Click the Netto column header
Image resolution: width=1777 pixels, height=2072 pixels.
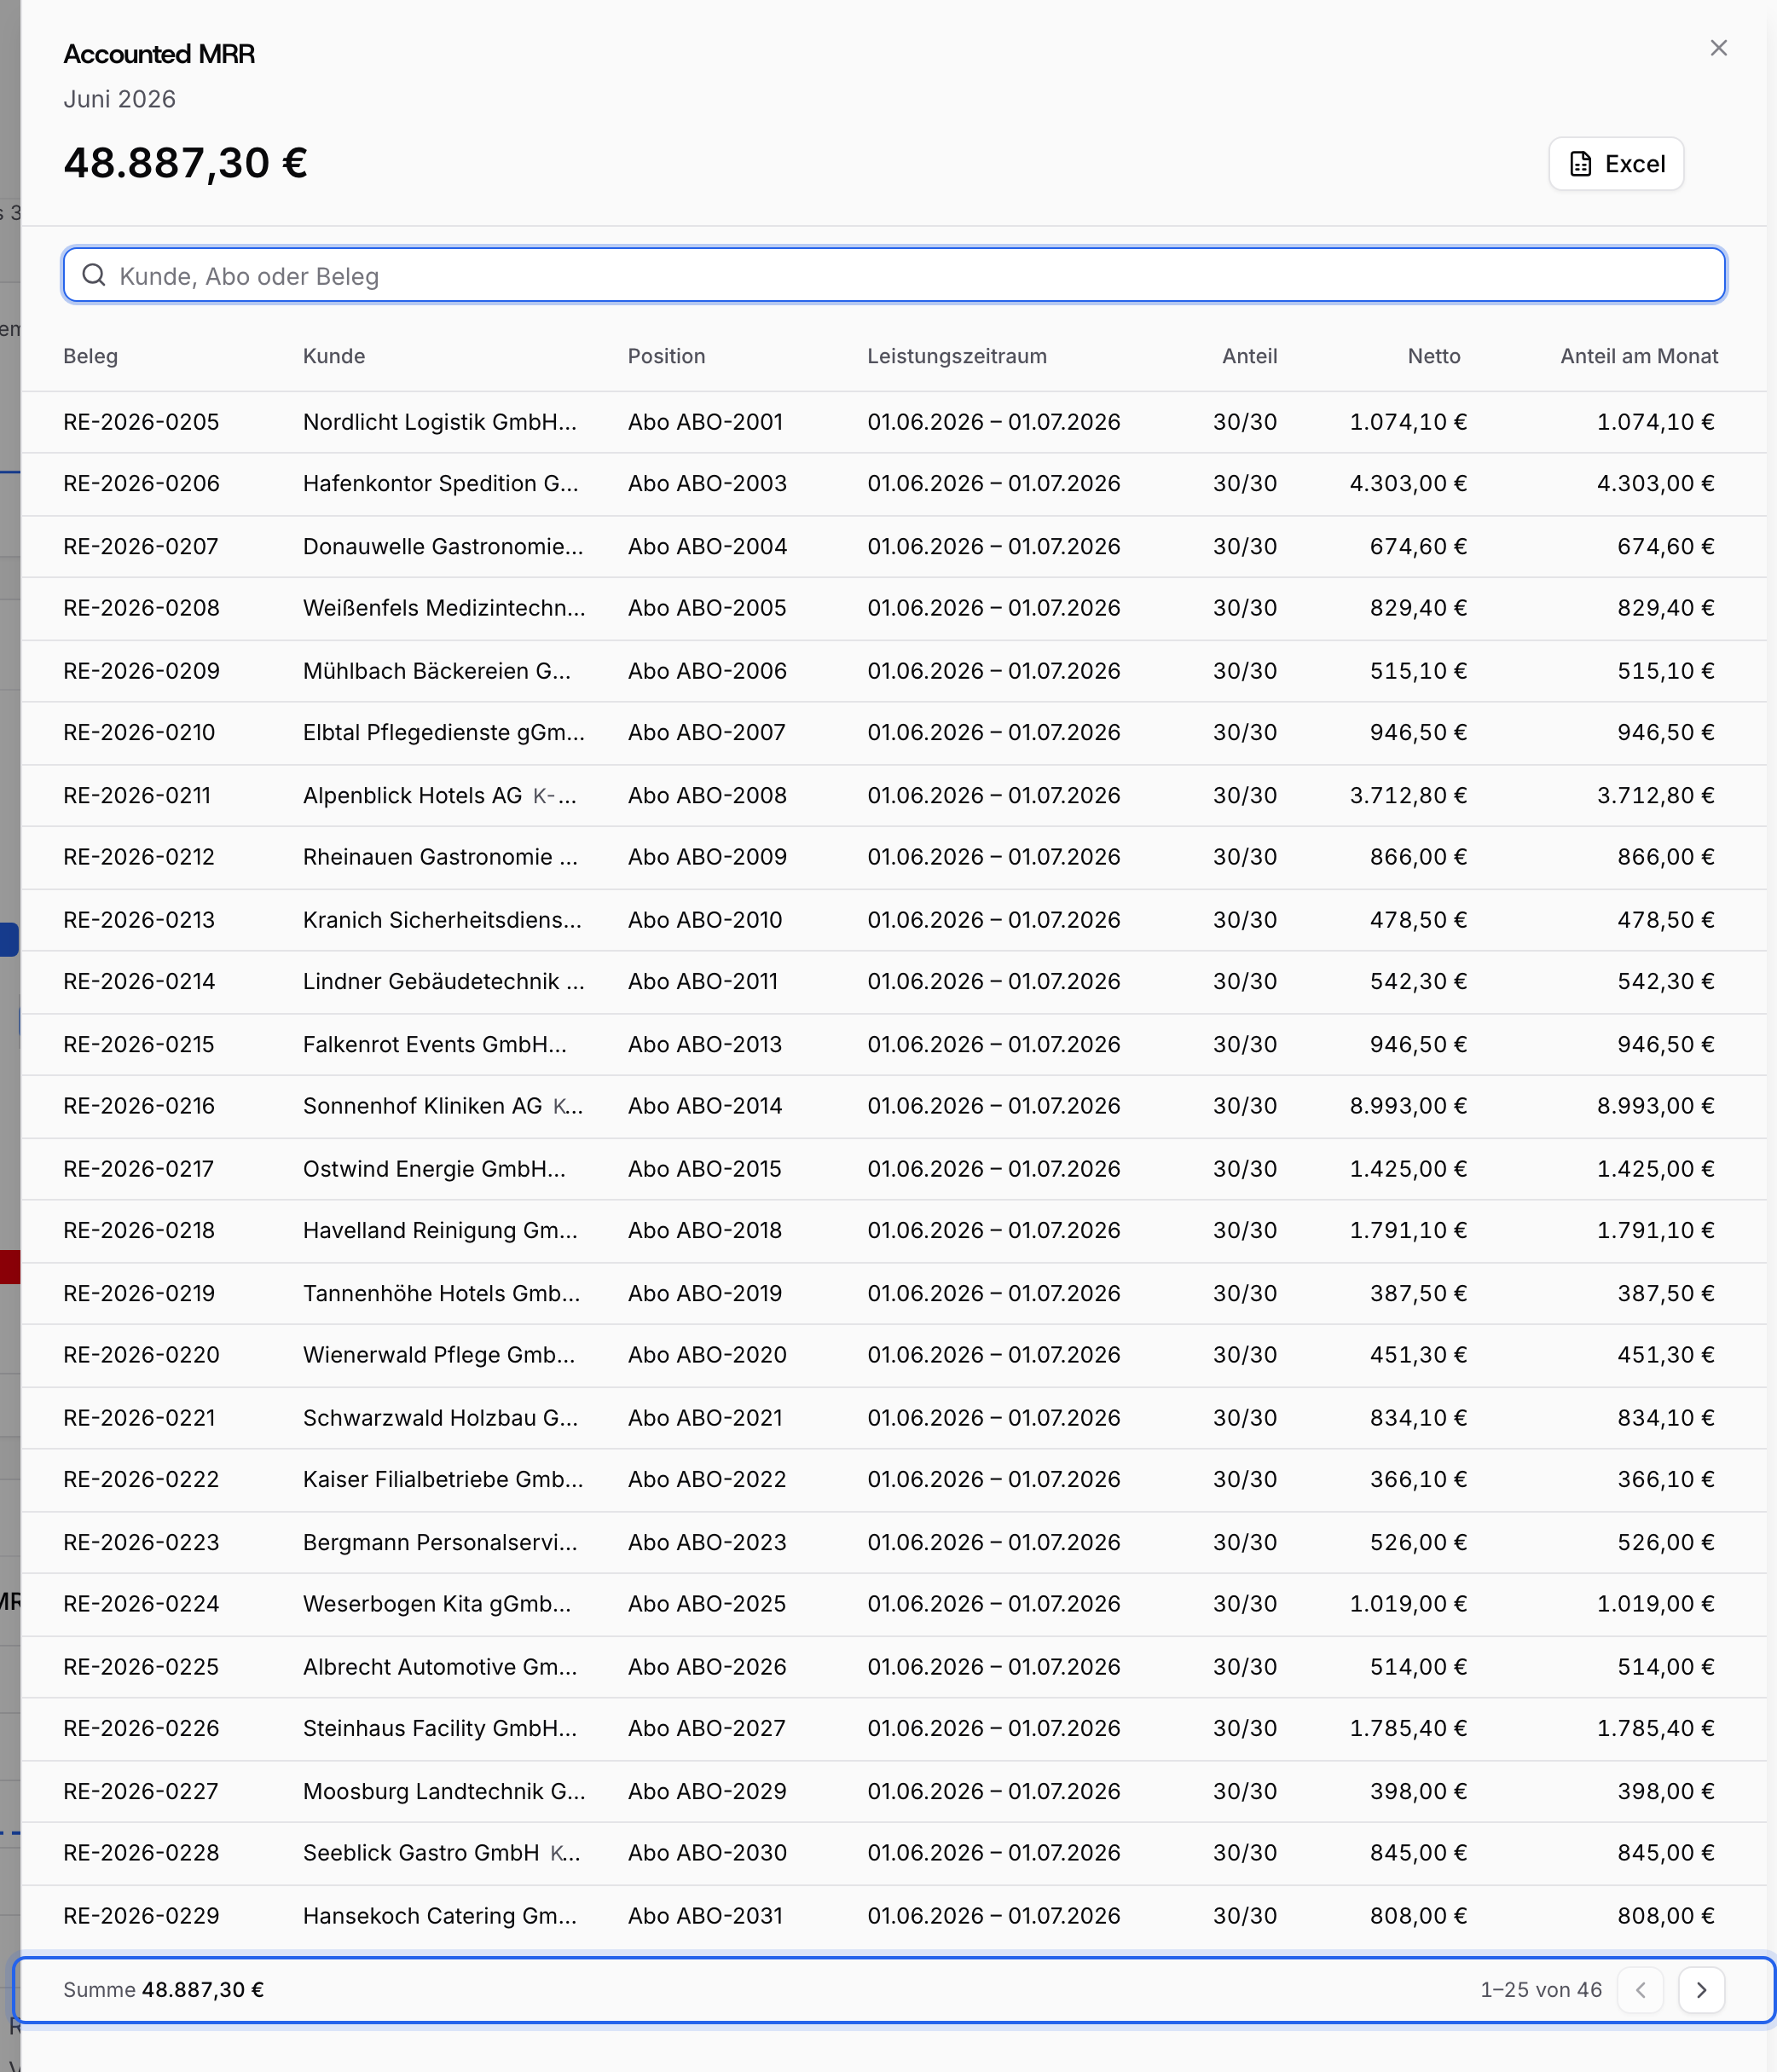pyautogui.click(x=1434, y=356)
